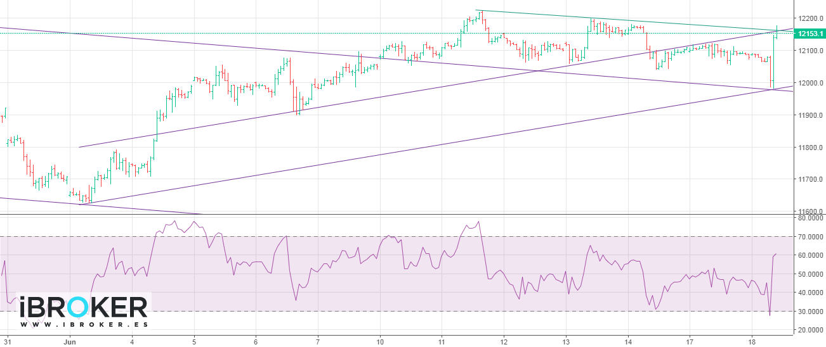This screenshot has width=826, height=347.
Task: Click the 12000.0 price axis label
Action: [811, 83]
